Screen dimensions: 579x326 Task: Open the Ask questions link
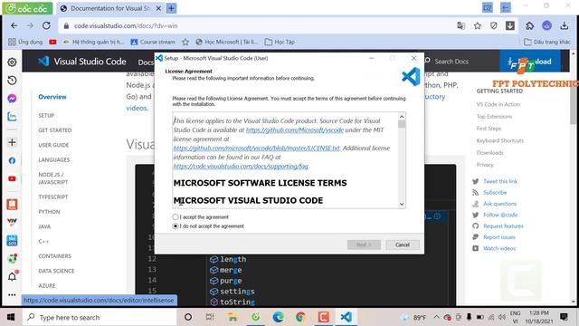499,204
